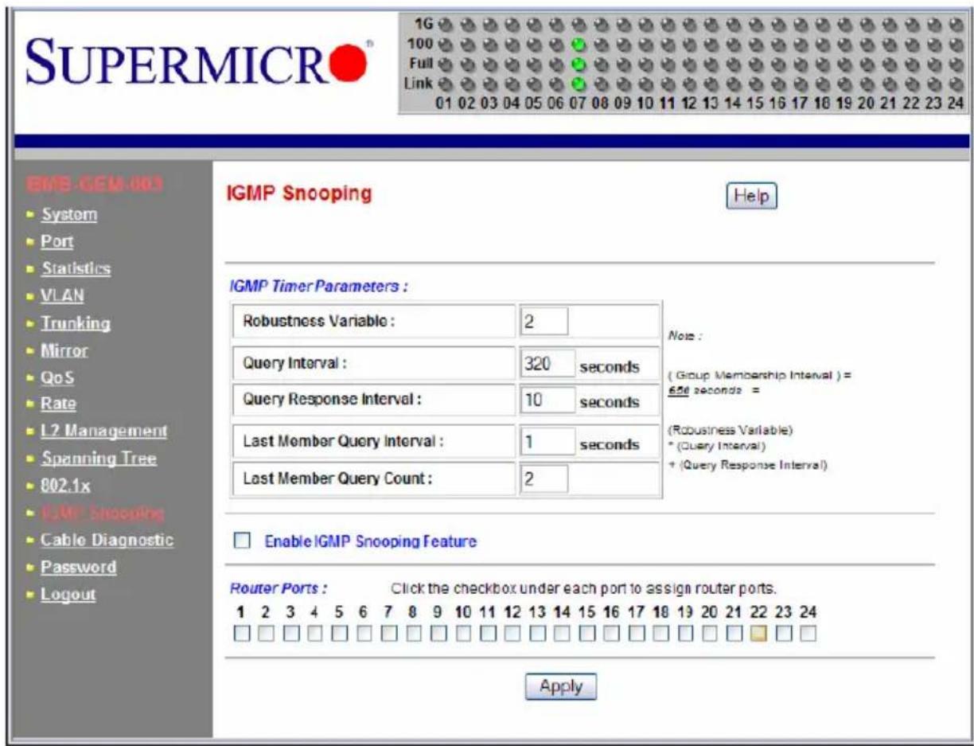Open the Spanning Tree menu entry
This screenshot has height=746, width=974.
[99, 459]
